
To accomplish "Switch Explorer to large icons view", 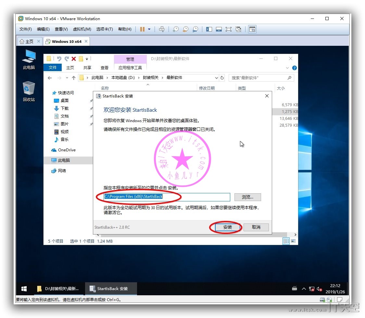I will (x=293, y=241).
